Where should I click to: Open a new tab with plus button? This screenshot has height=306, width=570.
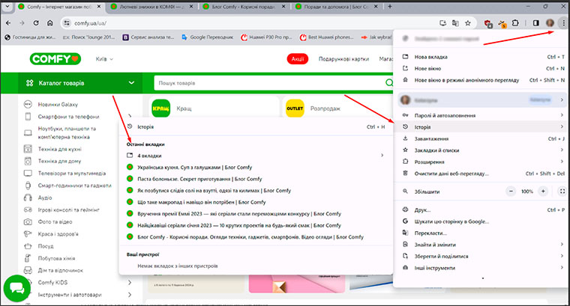(x=390, y=7)
